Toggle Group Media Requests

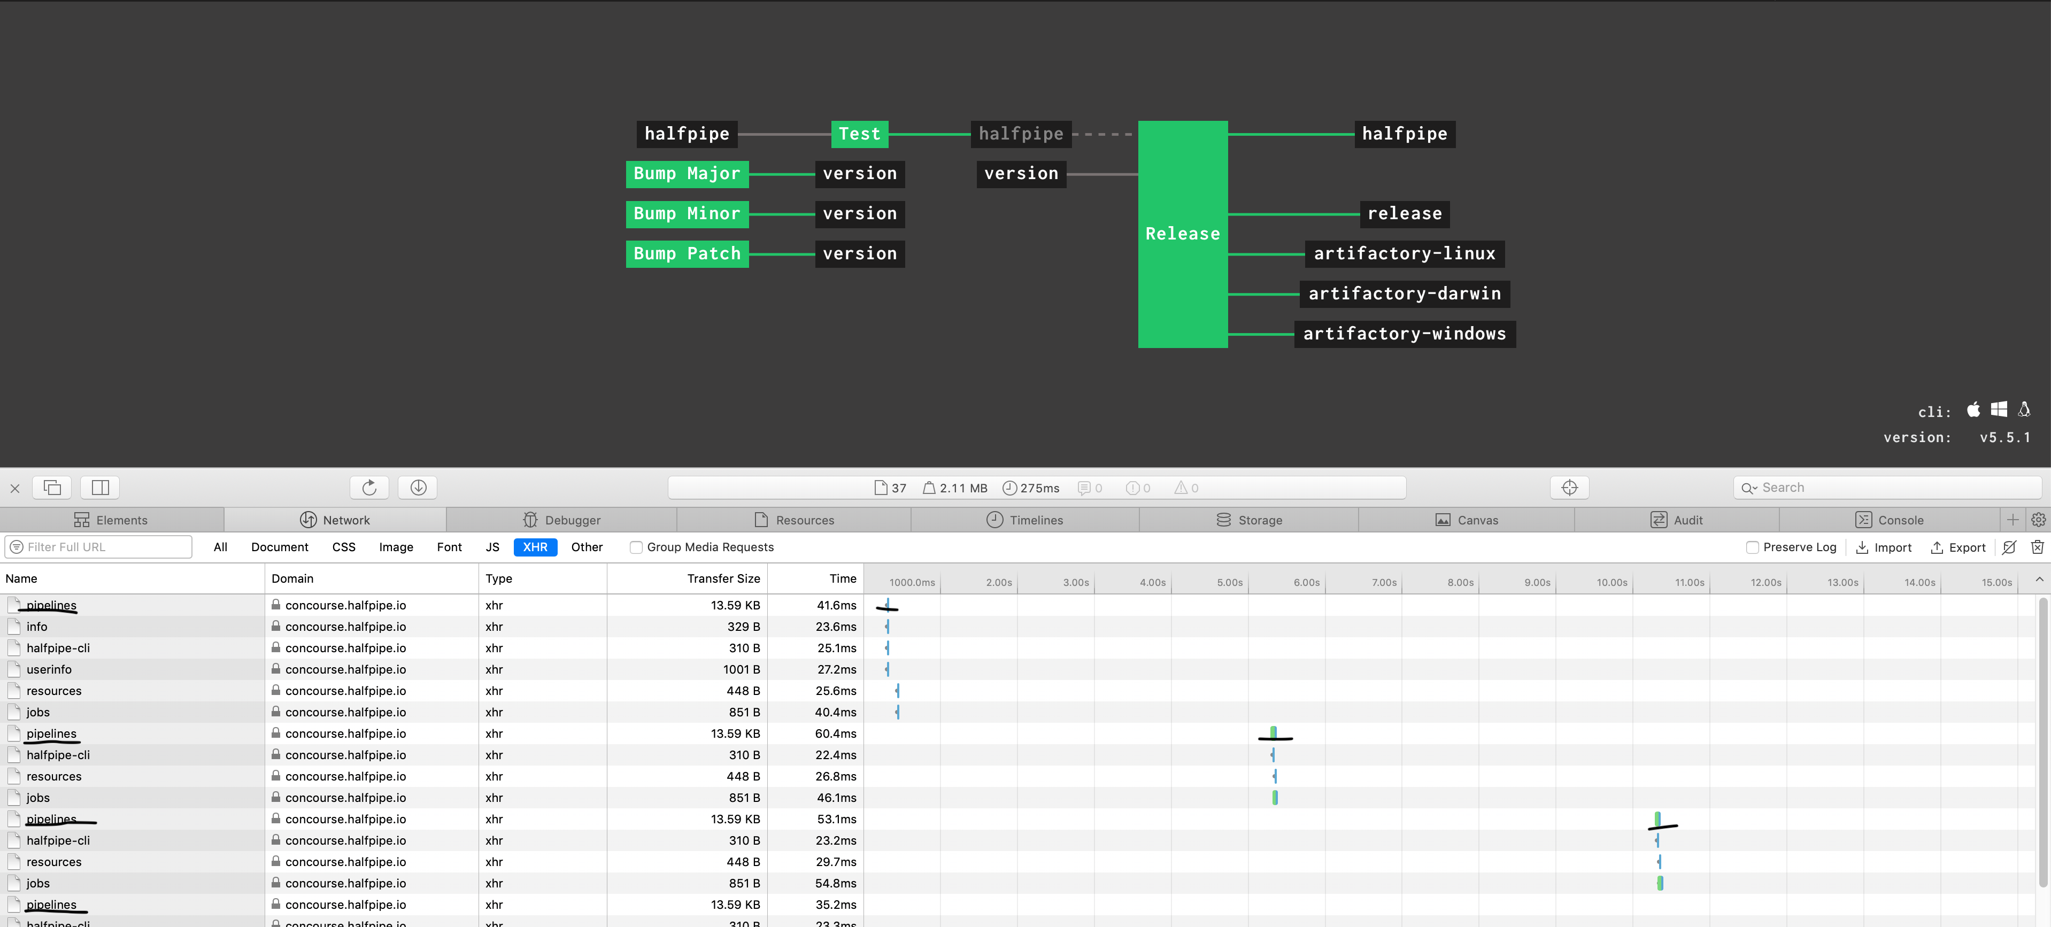[x=636, y=547]
